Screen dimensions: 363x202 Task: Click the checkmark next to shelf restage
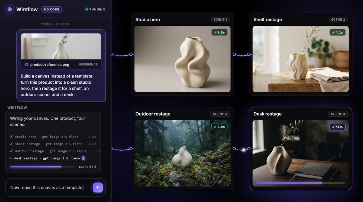coord(11,144)
